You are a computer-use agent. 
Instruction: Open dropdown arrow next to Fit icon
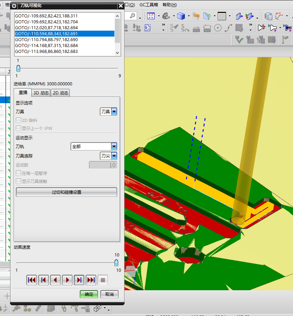159,16
